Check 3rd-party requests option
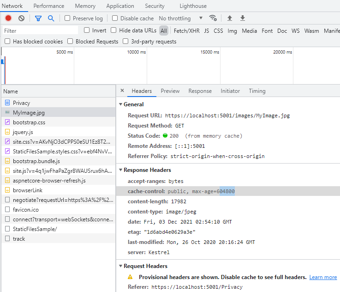The height and width of the screenshot is (292, 340). coord(125,41)
